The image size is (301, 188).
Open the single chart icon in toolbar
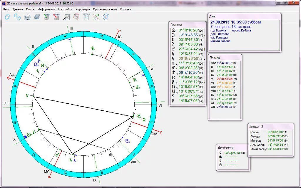7,17
